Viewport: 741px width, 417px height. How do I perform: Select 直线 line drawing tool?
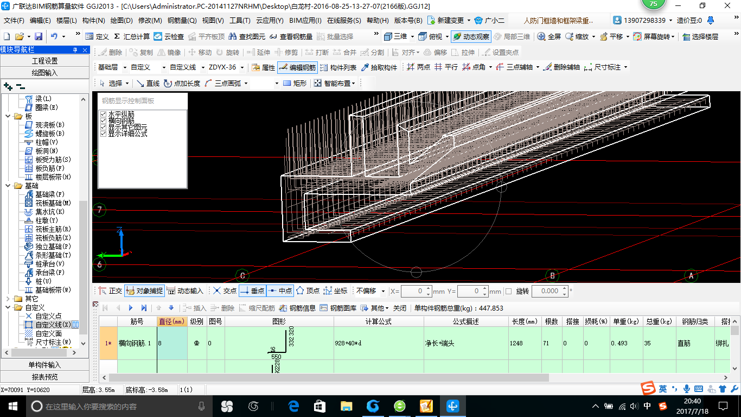148,83
